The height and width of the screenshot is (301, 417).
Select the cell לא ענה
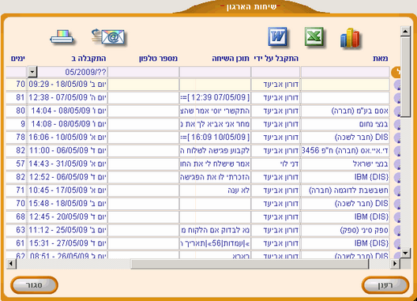point(215,190)
